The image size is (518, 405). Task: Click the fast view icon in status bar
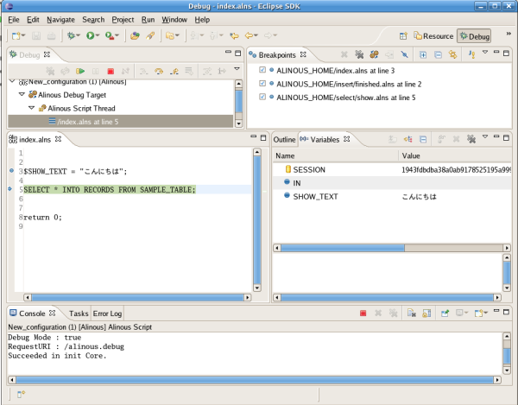click(x=21, y=394)
